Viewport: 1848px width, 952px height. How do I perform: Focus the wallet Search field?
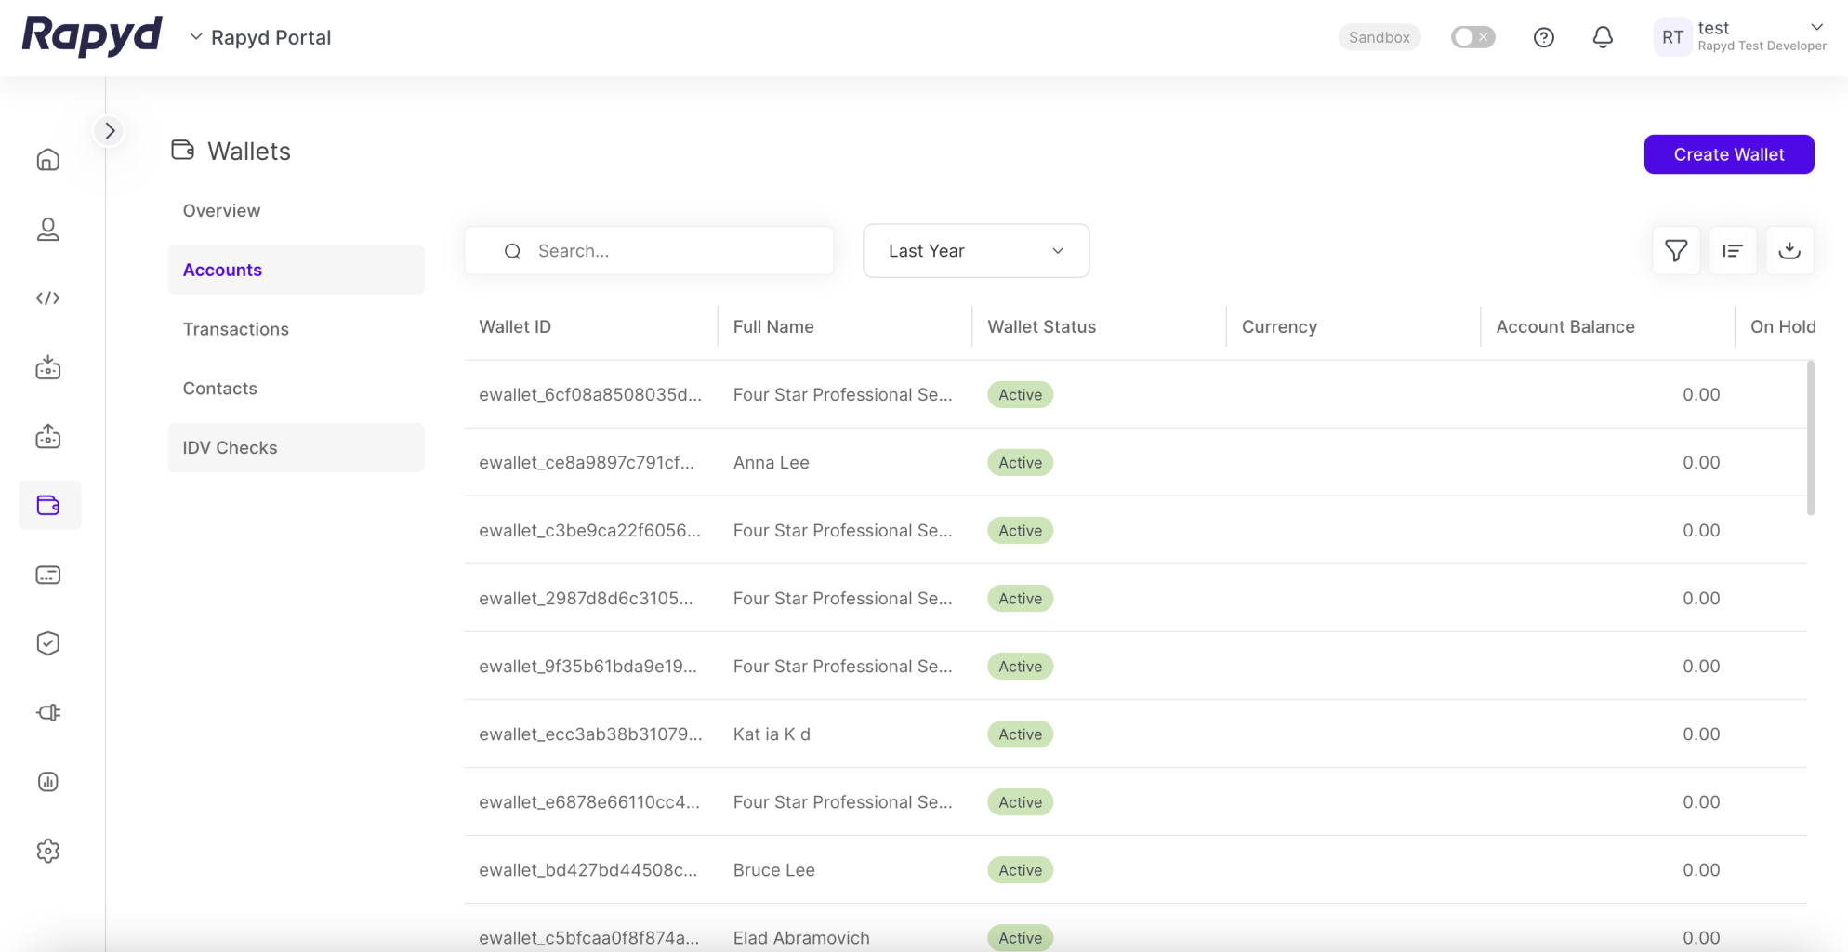649,251
